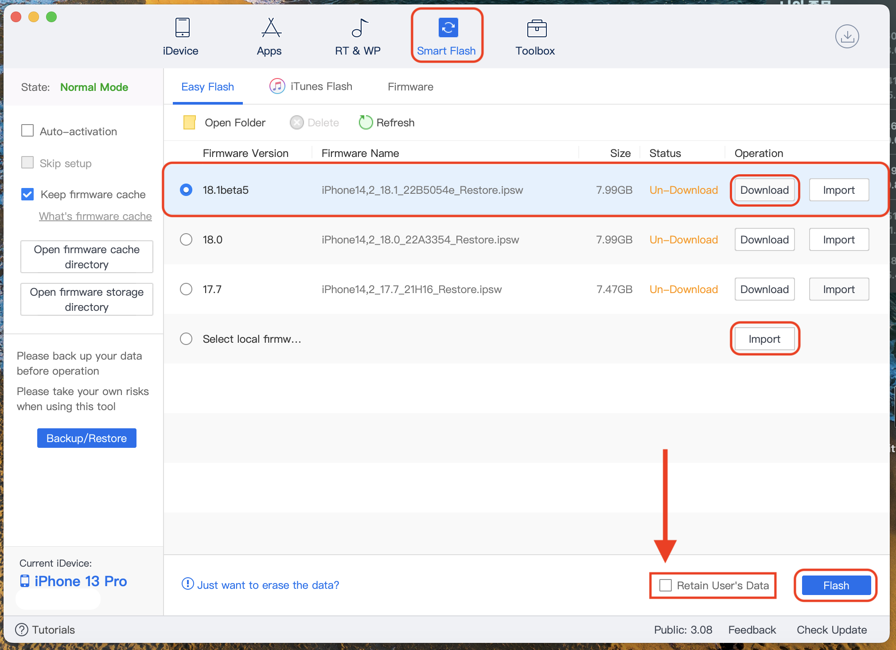Uncheck Keep firmware cache
This screenshot has width=896, height=650.
pos(27,194)
